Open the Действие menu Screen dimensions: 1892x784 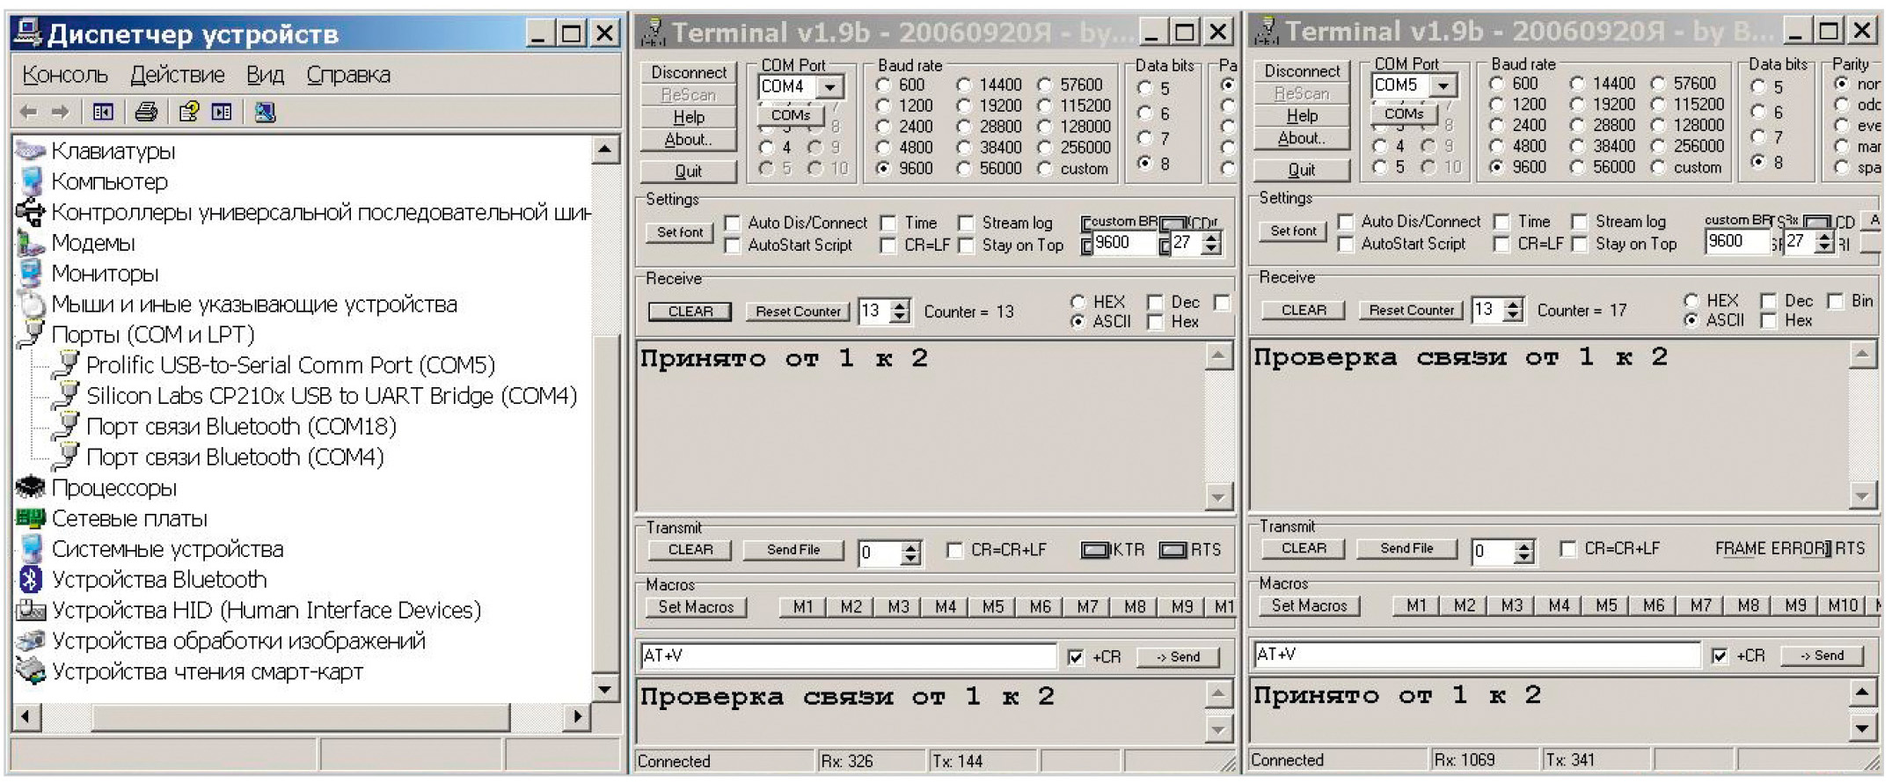point(177,75)
